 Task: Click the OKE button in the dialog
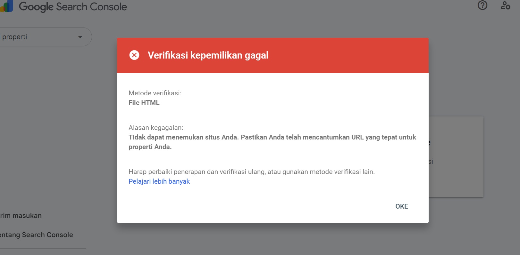[401, 206]
